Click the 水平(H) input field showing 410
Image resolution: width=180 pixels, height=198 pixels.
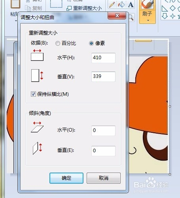tap(103, 58)
